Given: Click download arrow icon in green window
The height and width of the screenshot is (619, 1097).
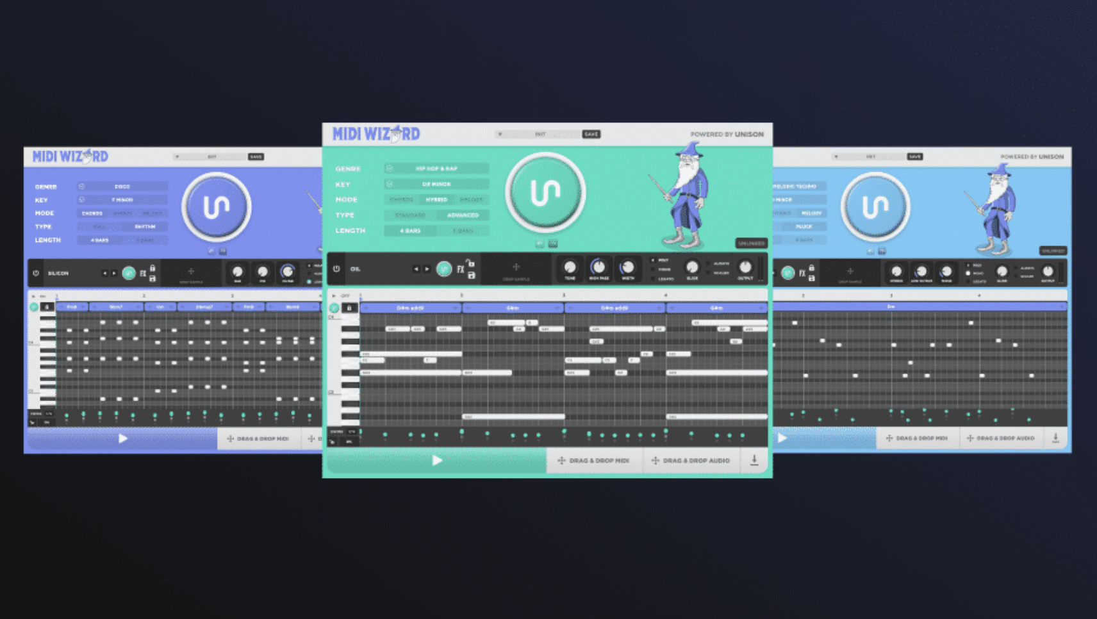Looking at the screenshot, I should [x=754, y=460].
